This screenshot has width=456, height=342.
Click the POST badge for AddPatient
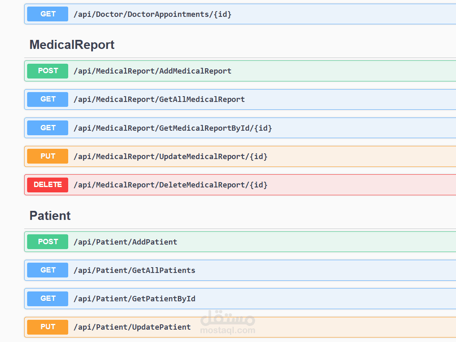click(48, 242)
